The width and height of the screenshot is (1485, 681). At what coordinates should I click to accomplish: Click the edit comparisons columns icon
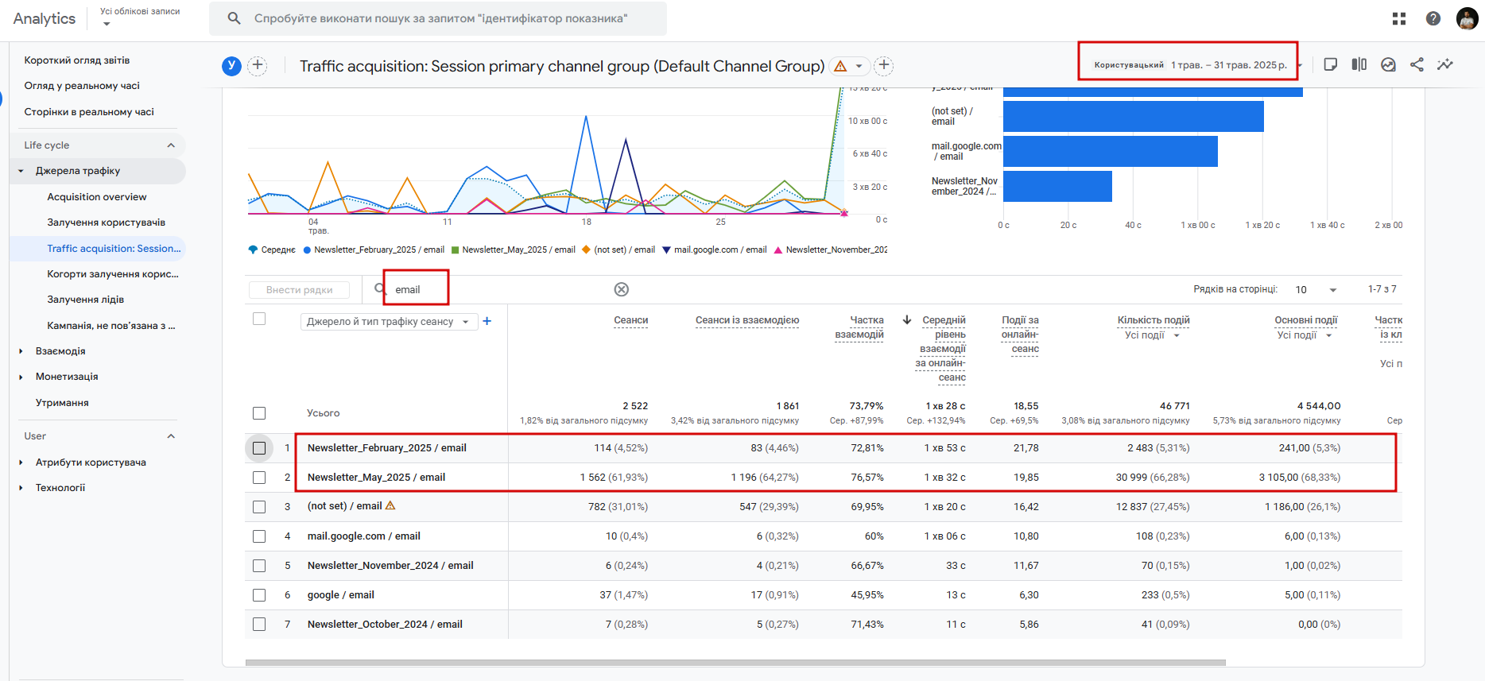pyautogui.click(x=1359, y=65)
